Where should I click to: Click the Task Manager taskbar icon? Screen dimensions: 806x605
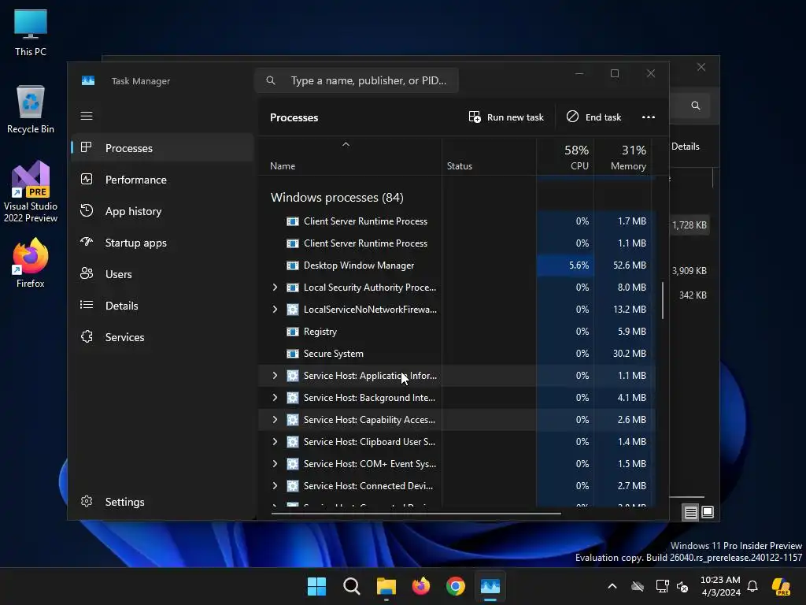490,586
